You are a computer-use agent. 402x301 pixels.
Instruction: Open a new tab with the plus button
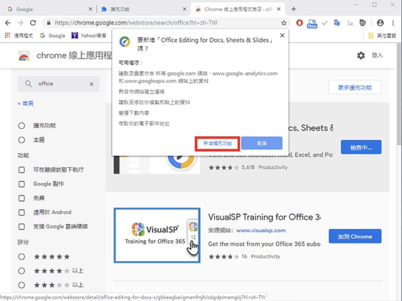coord(294,9)
